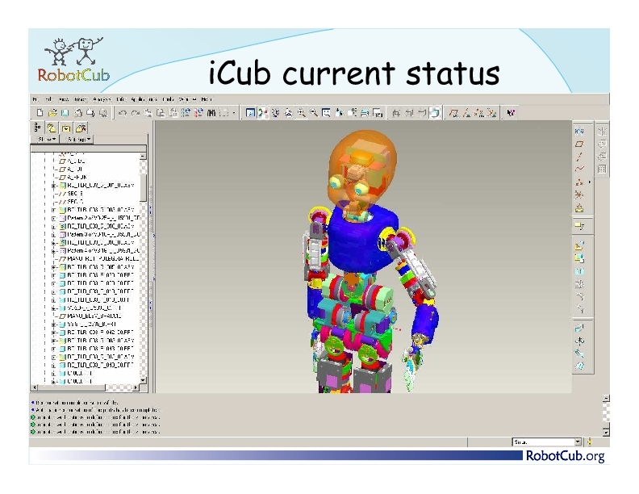
Task: Switch to the Connections navigator tab
Action: coord(81,128)
